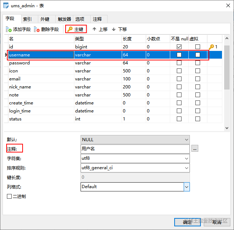The image size is (234, 230).
Task: Toggle the Virtual checkbox for create_time
Action: pyautogui.click(x=198, y=103)
